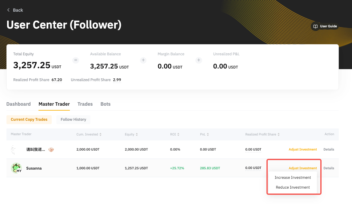Switch to the Dashboard tab
Viewport: 352px width, 204px height.
click(18, 104)
